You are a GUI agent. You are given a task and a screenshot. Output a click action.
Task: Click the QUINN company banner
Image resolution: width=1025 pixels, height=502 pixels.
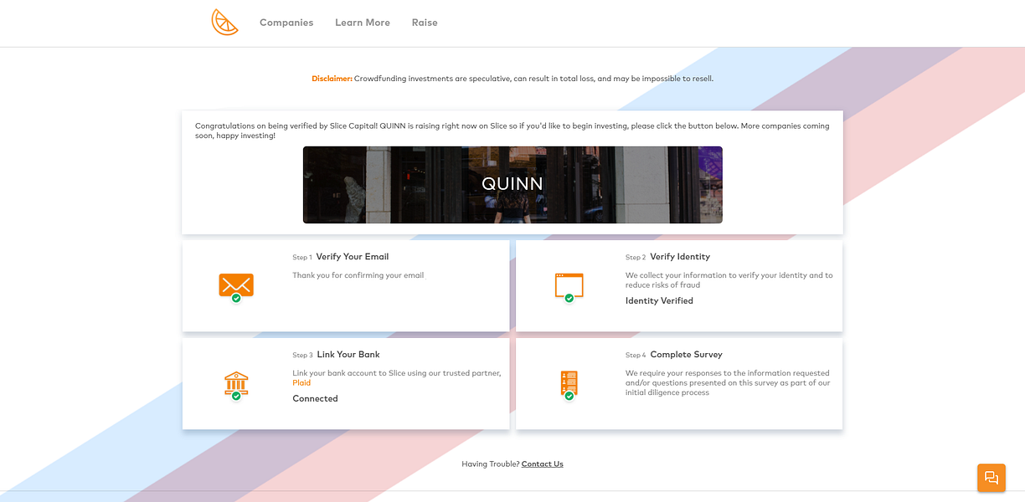point(512,185)
